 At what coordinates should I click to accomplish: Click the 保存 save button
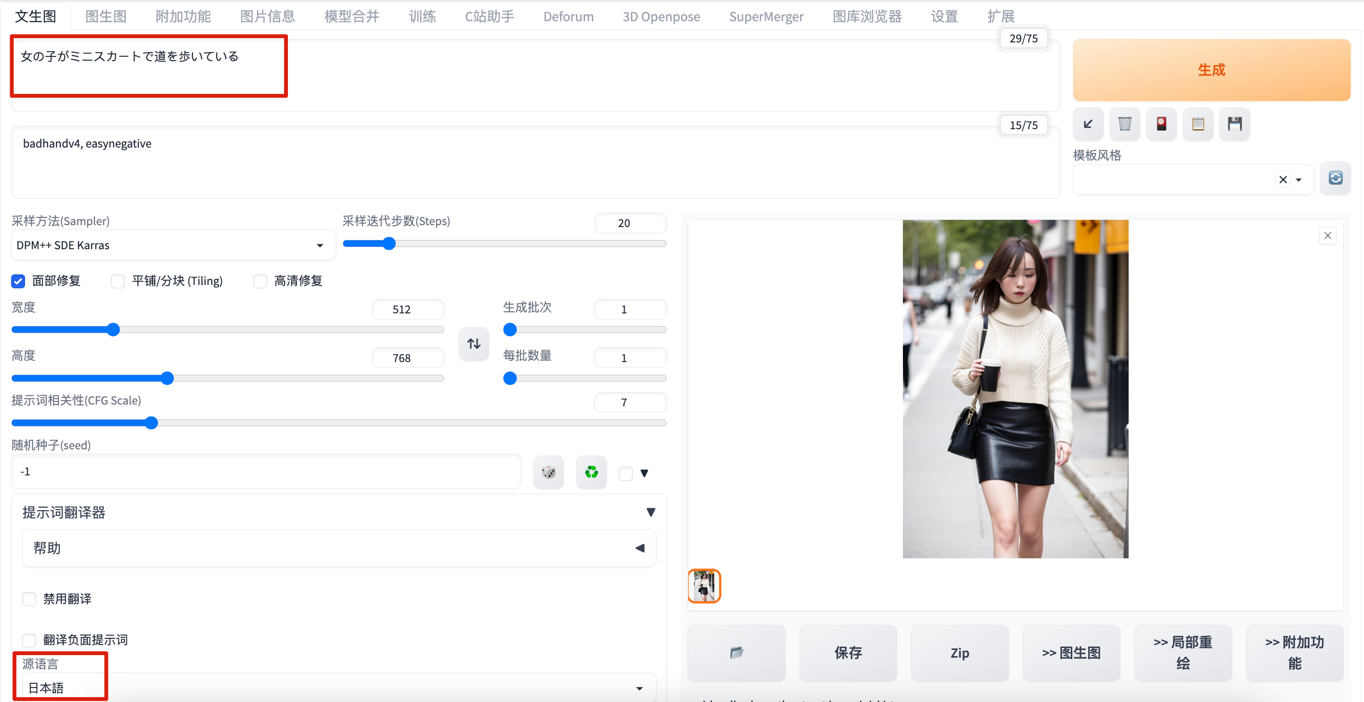click(848, 652)
